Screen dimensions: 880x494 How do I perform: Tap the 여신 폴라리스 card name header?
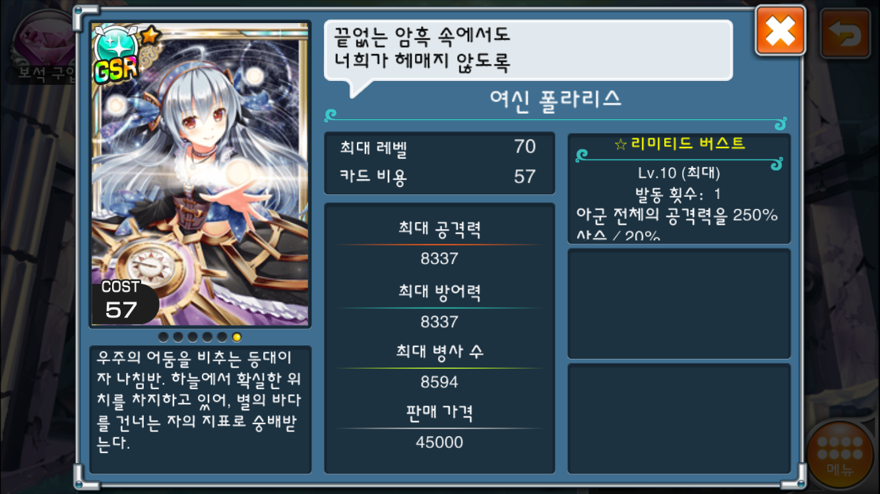(x=556, y=99)
